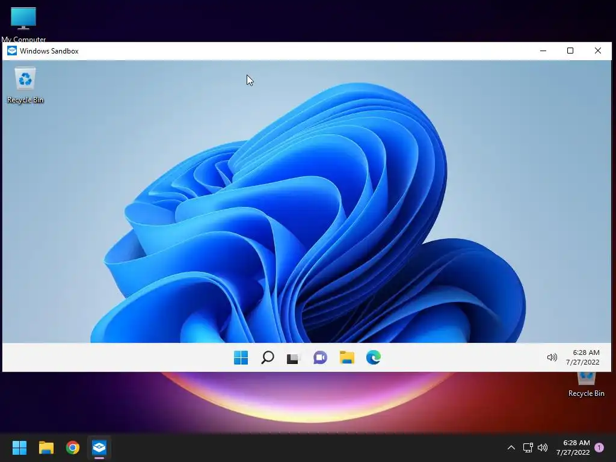
Task: Open the host clock and calendar flyout
Action: 573,448
